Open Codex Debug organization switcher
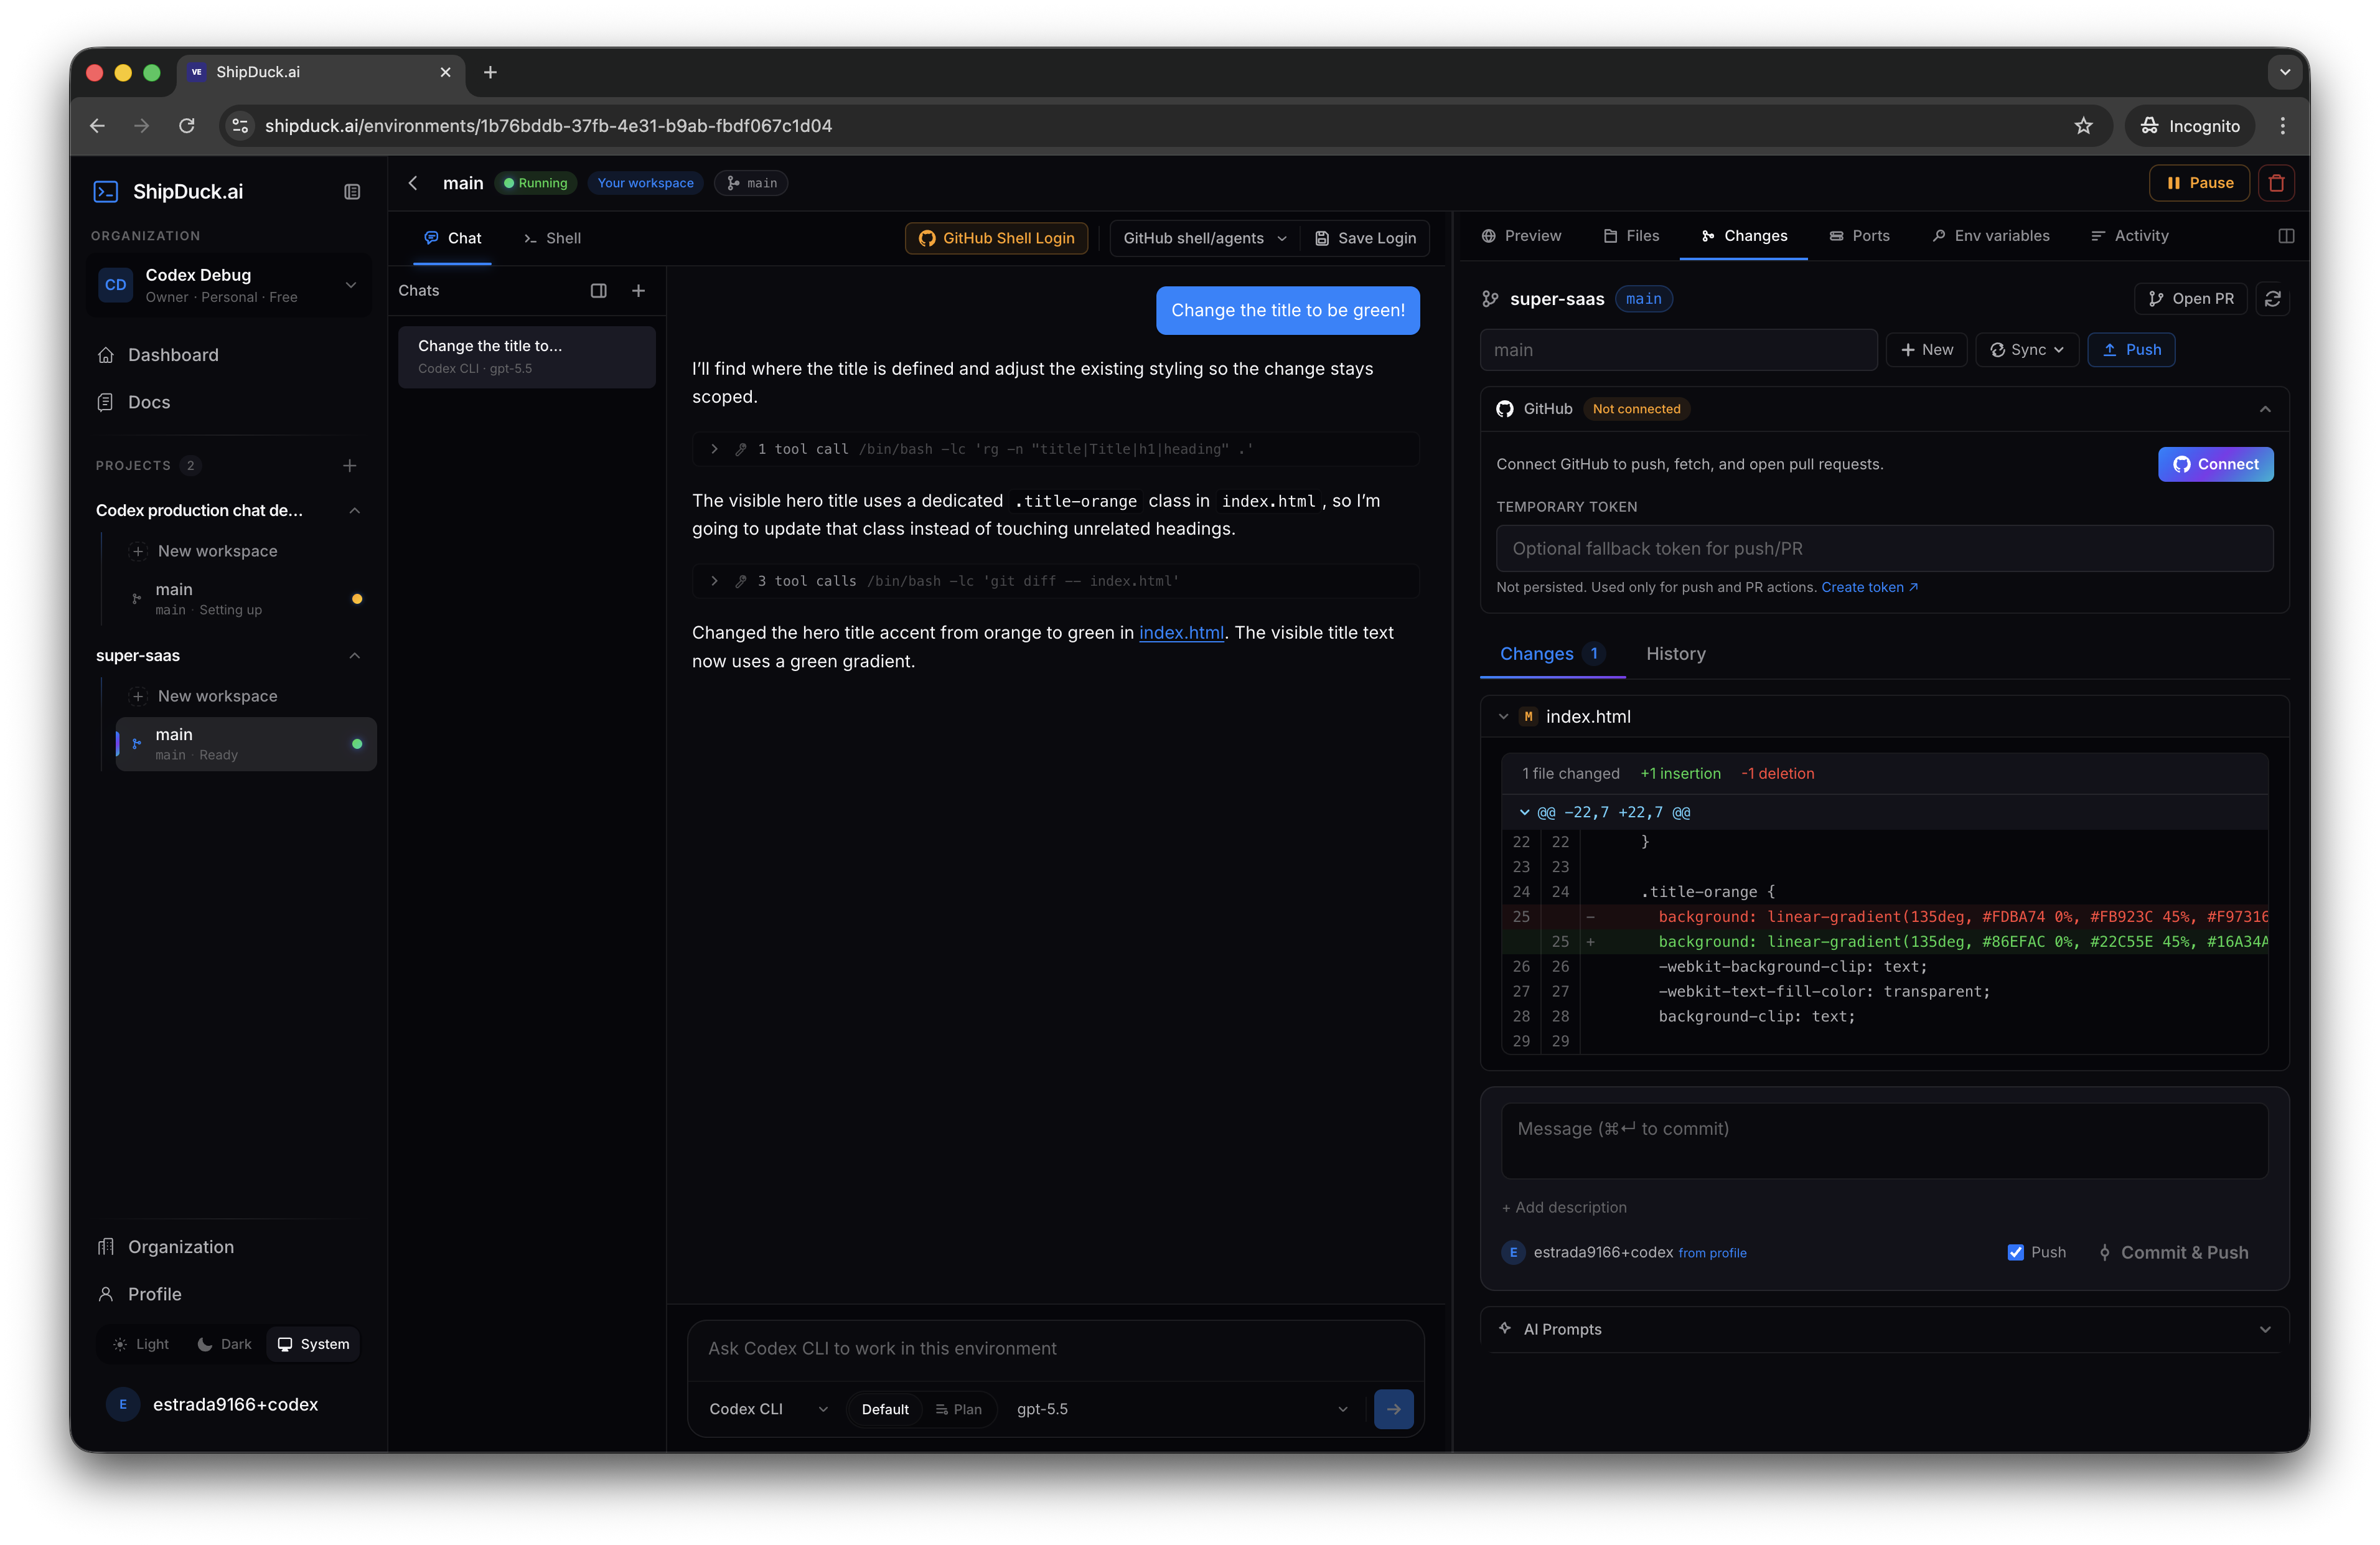The height and width of the screenshot is (1545, 2380). click(230, 285)
